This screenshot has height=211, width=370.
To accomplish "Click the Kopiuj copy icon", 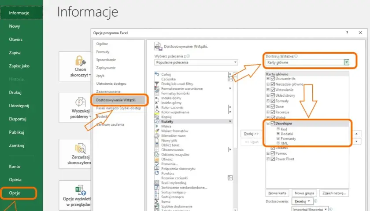I will point(157,117).
